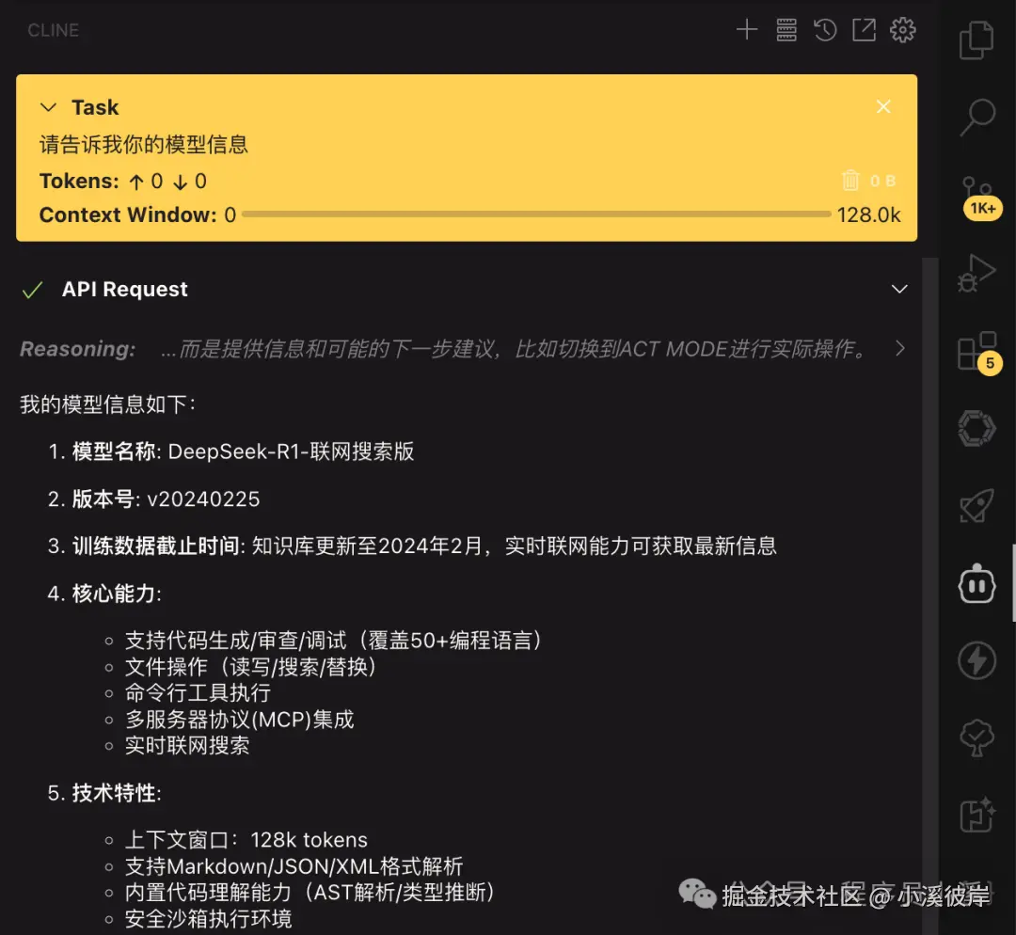Click the panel's vertical scrollbar
1016x935 pixels.
pyautogui.click(x=929, y=596)
